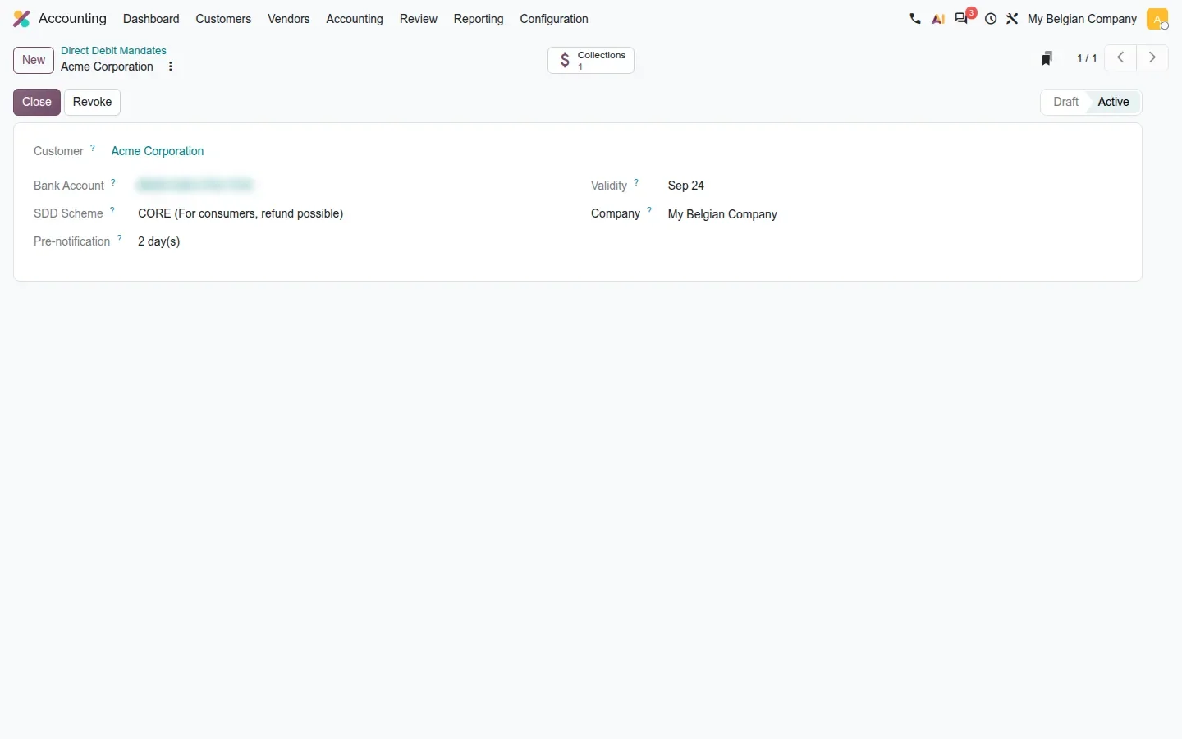Open the user avatar menu

click(1157, 19)
